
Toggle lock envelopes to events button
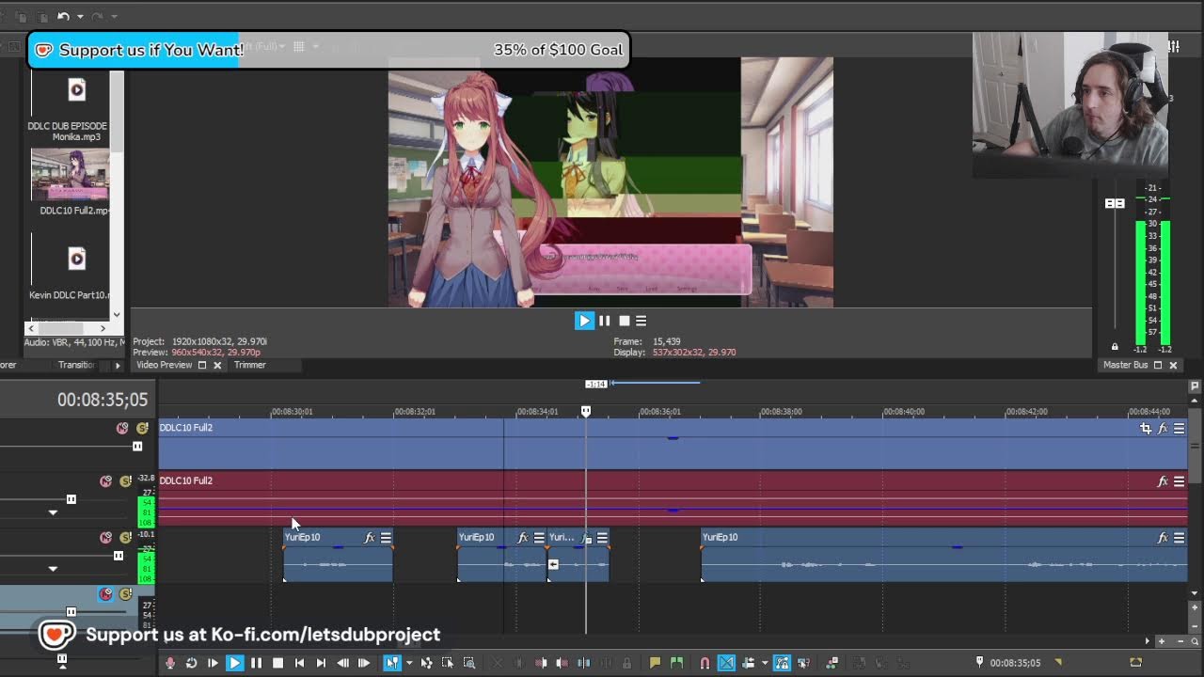(782, 663)
